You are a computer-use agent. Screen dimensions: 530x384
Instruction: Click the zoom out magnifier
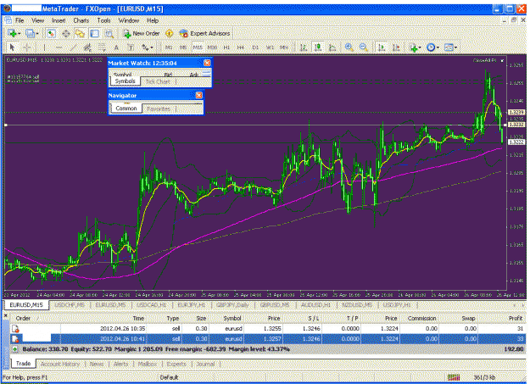click(364, 47)
